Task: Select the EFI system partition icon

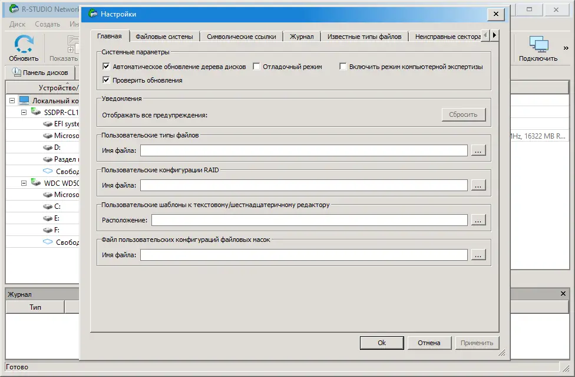Action: (48, 124)
